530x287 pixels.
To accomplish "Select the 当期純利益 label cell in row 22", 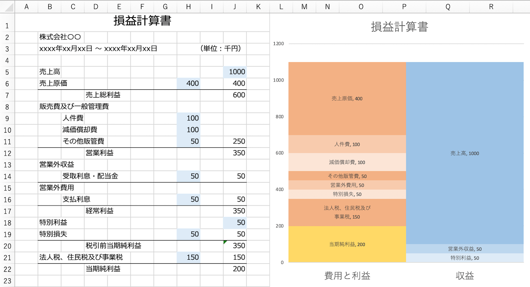I will [103, 269].
